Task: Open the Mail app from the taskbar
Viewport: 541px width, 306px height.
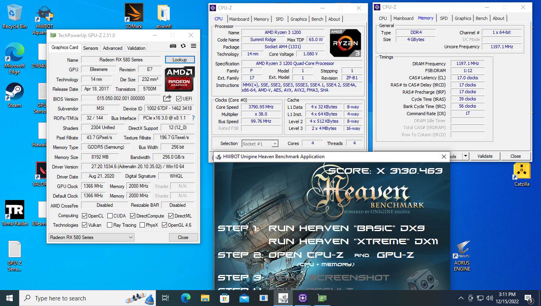Action: click(244, 298)
